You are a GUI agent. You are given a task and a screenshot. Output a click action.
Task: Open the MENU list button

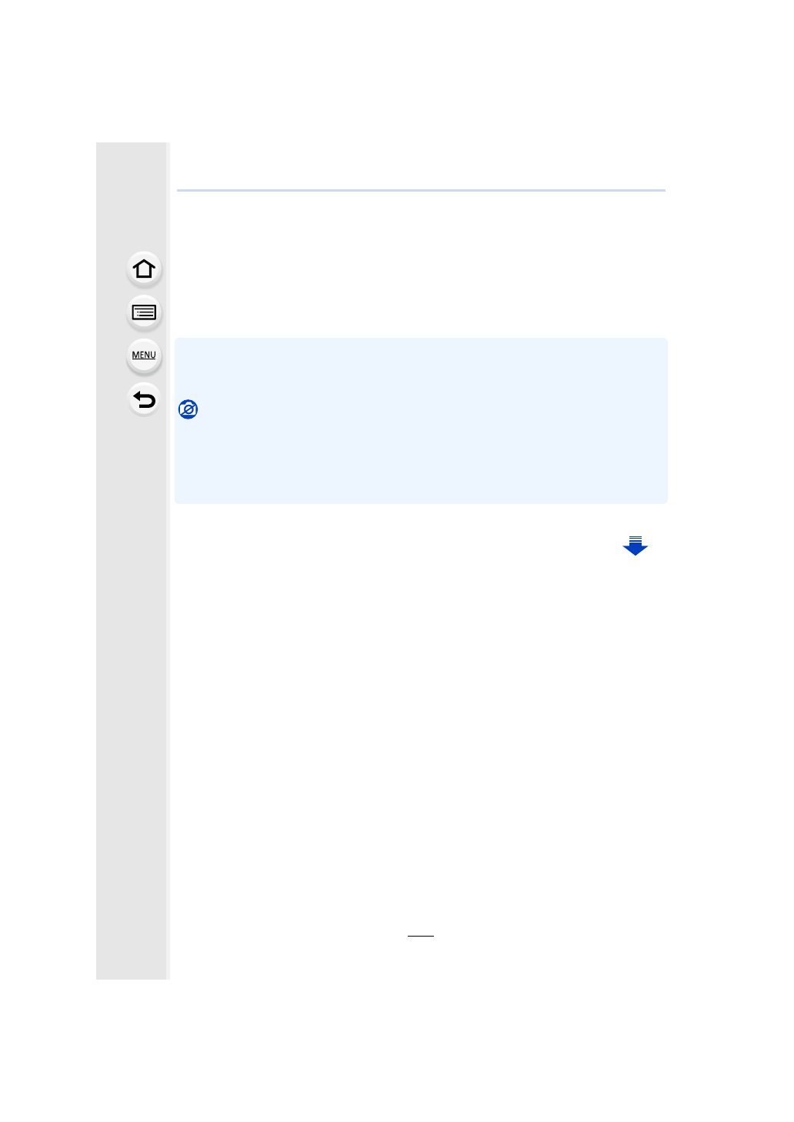coord(144,356)
